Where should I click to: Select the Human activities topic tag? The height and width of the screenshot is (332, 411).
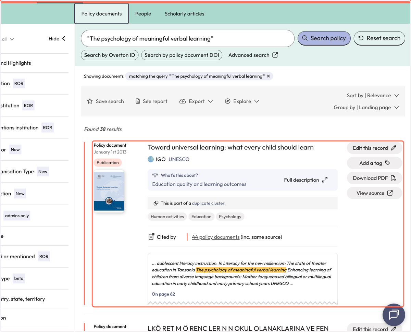coord(167,217)
